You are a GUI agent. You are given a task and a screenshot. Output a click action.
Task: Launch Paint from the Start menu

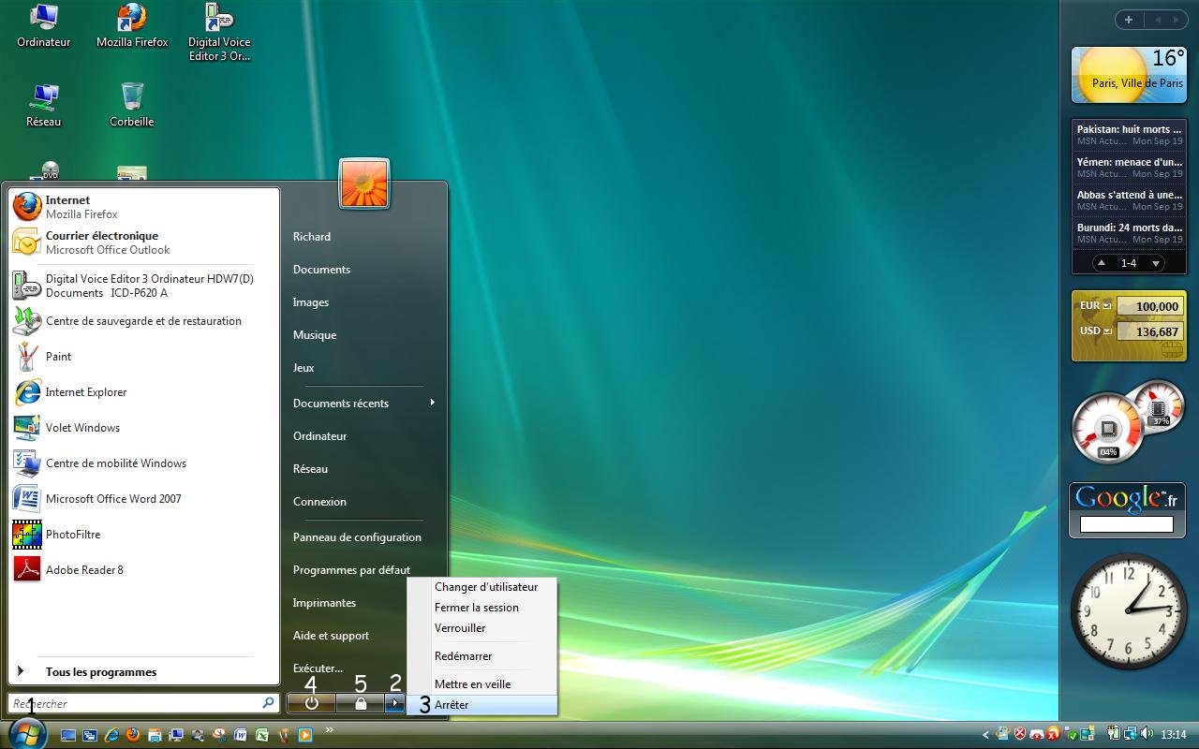pos(144,357)
